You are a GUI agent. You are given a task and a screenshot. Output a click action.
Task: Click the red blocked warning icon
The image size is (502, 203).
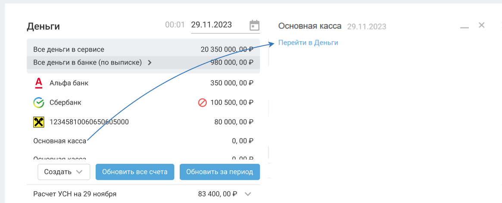pos(203,103)
